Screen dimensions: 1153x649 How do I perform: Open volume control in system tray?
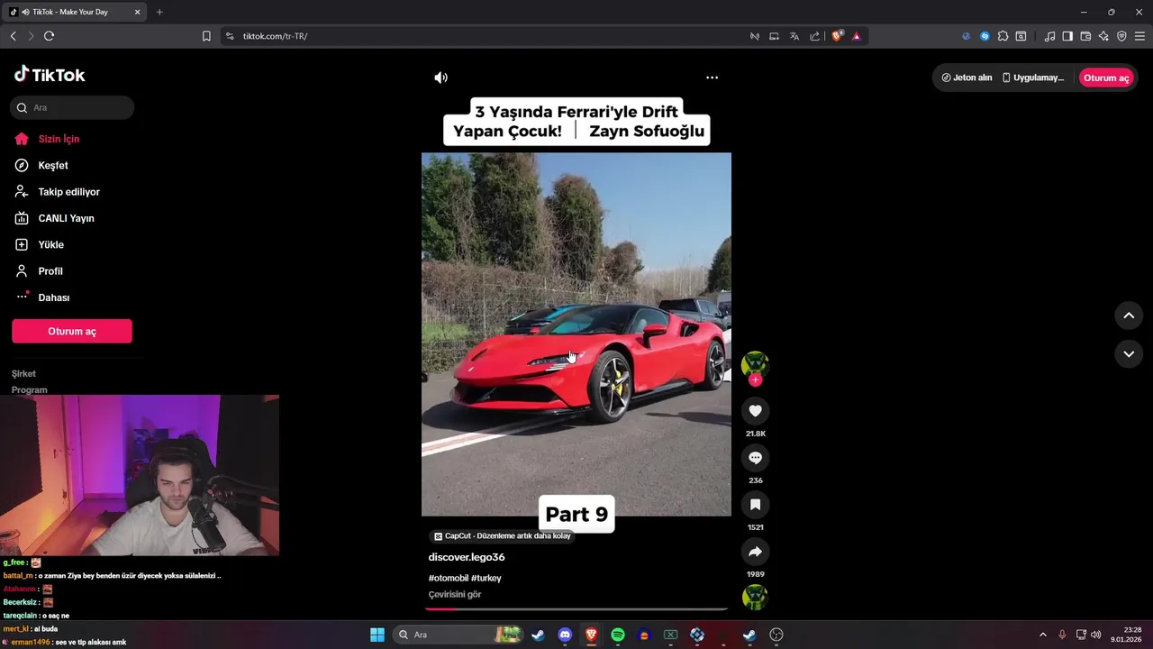click(1095, 635)
